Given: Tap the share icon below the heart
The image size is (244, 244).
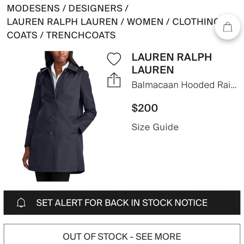Looking at the screenshot, I should coord(114,80).
